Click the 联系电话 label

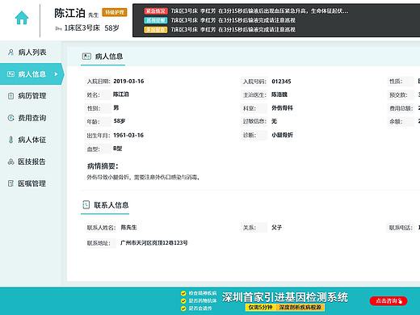[x=401, y=228]
